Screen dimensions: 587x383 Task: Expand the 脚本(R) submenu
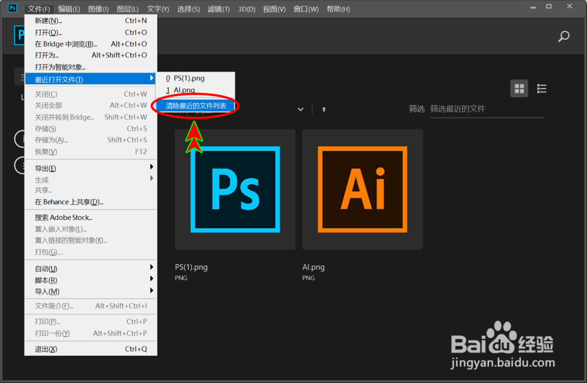coord(90,280)
